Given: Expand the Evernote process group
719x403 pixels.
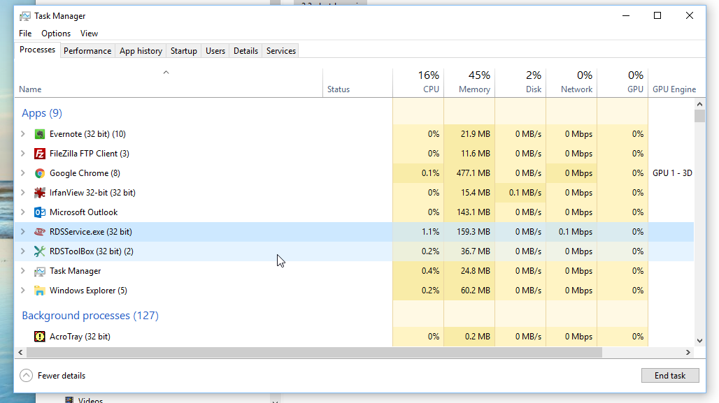Looking at the screenshot, I should click(23, 134).
